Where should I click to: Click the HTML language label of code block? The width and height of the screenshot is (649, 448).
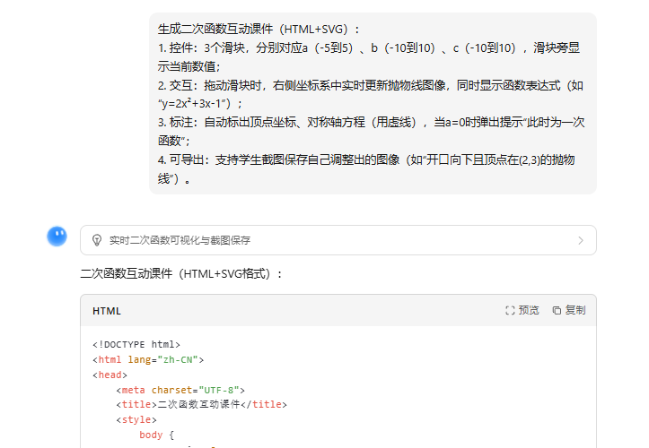107,311
